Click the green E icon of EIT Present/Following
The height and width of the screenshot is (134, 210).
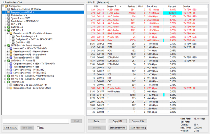(x=9, y=76)
